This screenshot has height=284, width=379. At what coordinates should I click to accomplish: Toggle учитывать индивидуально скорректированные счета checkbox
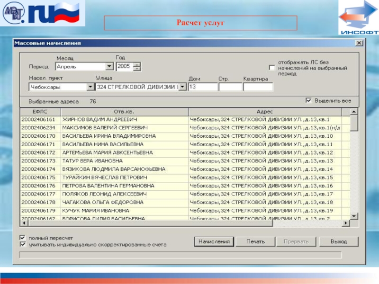(x=22, y=245)
